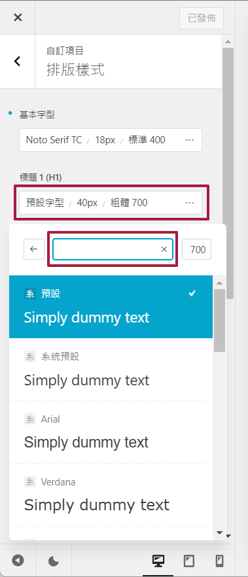
Task: Click the 標題 1 (H1) label
Action: click(41, 178)
